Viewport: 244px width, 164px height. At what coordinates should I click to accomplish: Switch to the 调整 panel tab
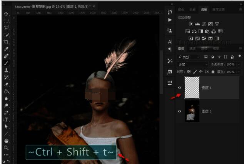tap(204, 9)
